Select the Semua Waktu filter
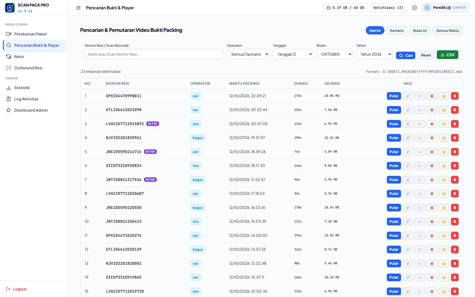Image resolution: width=475 pixels, height=297 pixels. tap(448, 31)
